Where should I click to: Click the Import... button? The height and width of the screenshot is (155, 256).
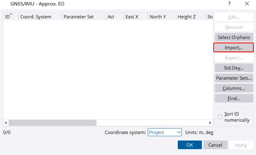coord(234,48)
